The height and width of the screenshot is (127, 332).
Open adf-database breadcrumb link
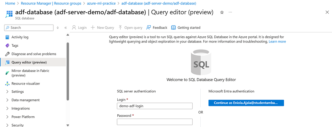coord(159,3)
